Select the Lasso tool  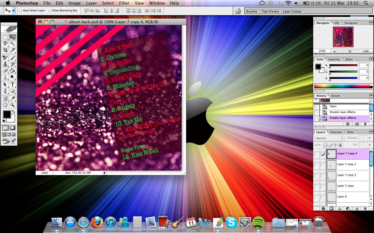[x=5, y=44]
